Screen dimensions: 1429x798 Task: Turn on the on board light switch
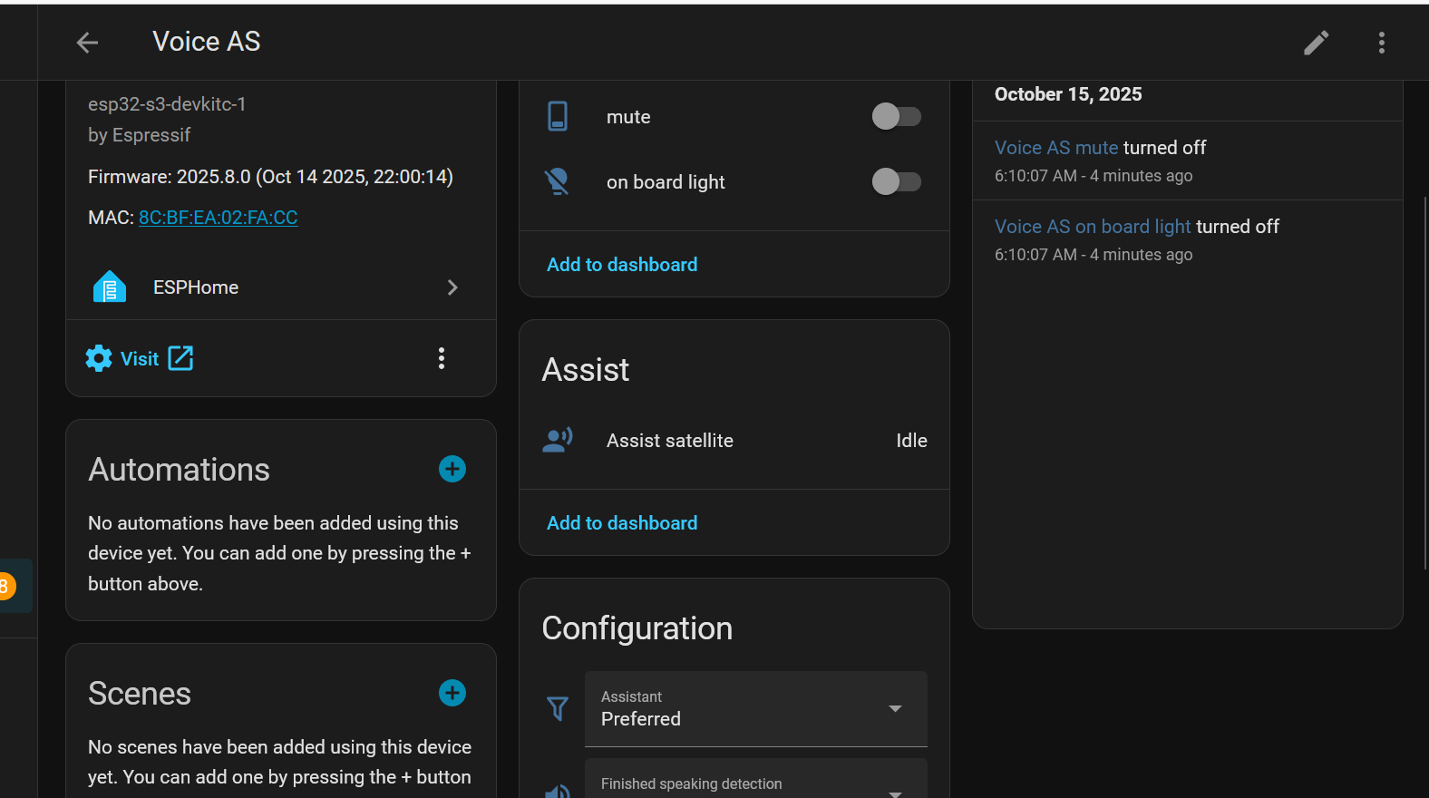pos(896,182)
